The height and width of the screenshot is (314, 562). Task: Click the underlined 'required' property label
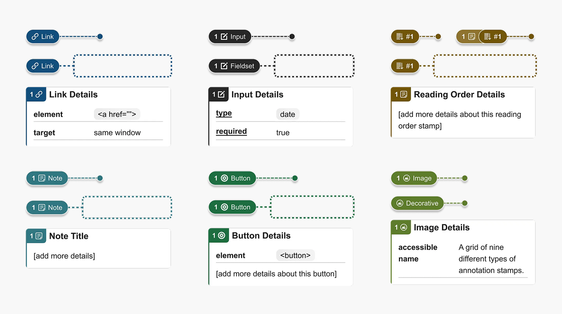coord(231,131)
